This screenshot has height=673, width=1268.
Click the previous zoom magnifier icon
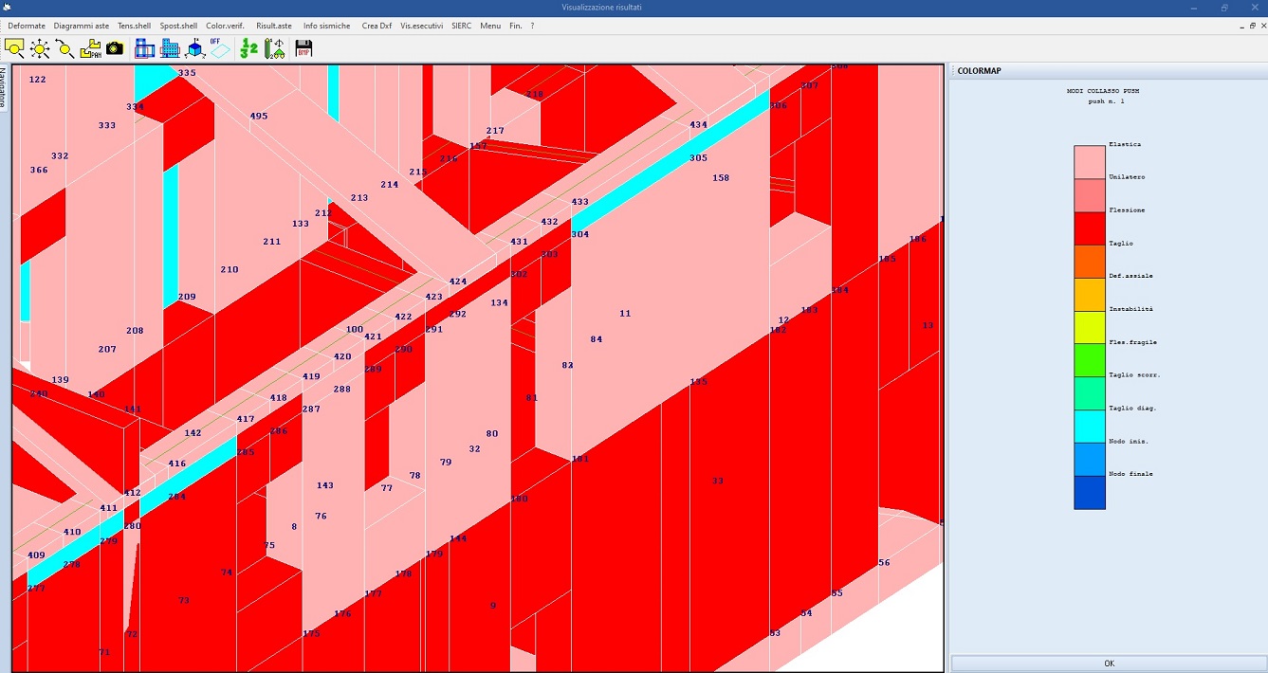(65, 48)
